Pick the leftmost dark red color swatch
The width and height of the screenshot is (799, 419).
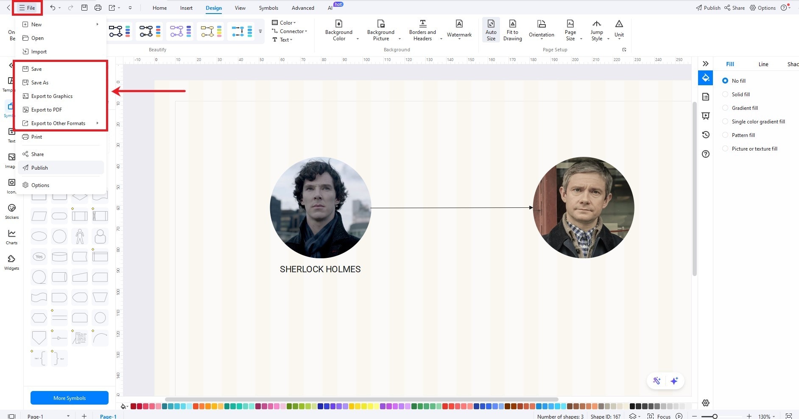pyautogui.click(x=133, y=406)
